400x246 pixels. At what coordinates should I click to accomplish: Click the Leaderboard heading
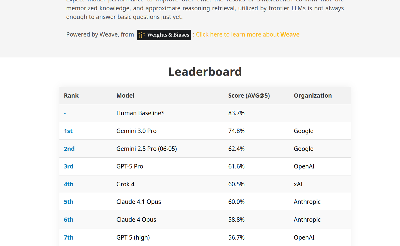(x=205, y=72)
